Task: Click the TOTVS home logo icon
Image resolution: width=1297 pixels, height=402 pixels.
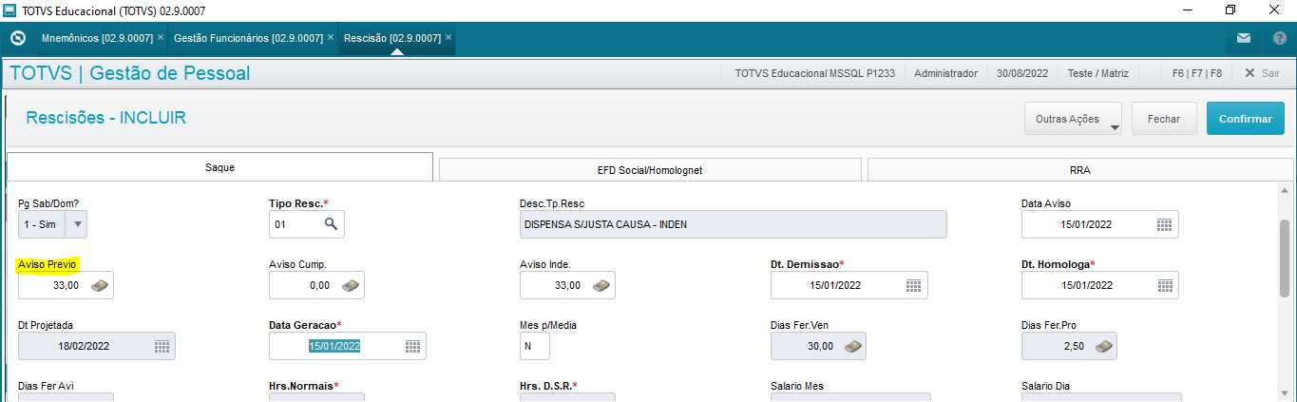Action: coord(17,38)
